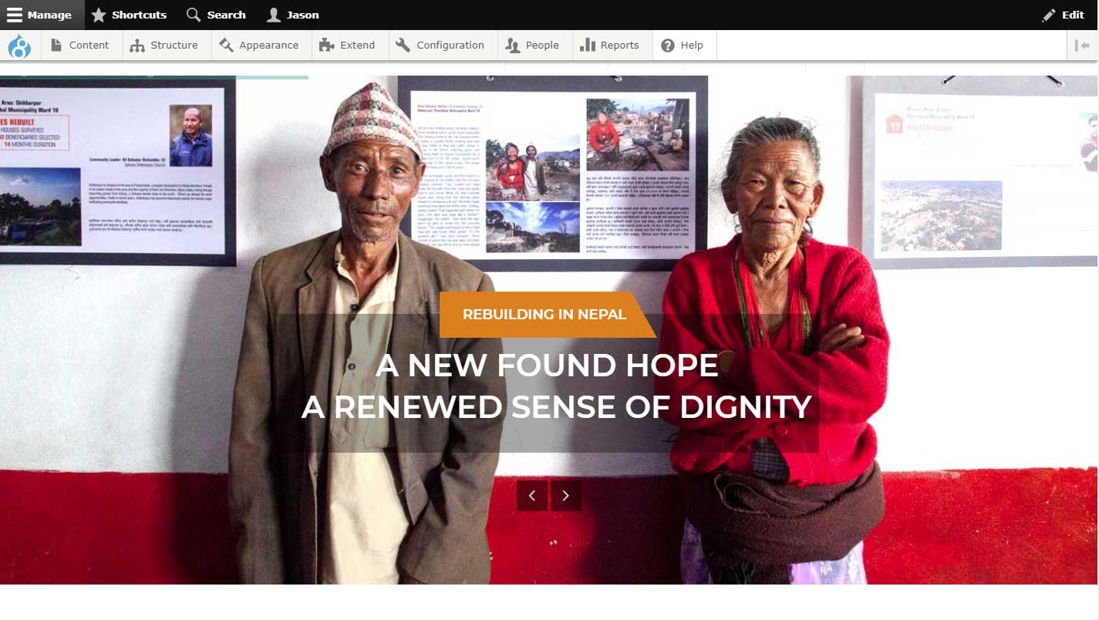
Task: Go to the previous slide arrow
Action: [532, 496]
